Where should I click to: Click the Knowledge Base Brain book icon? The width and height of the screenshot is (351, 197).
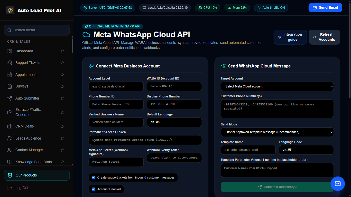click(x=10, y=162)
